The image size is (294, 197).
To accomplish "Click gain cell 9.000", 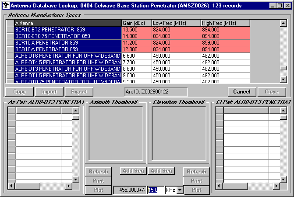I will click(137, 75).
